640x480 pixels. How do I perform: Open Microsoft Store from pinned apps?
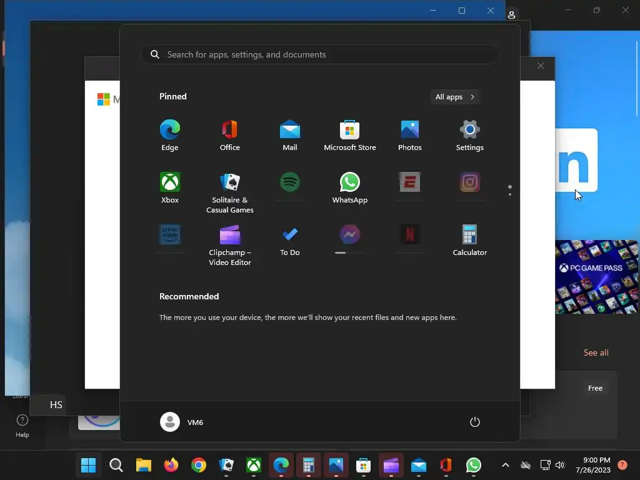(350, 136)
